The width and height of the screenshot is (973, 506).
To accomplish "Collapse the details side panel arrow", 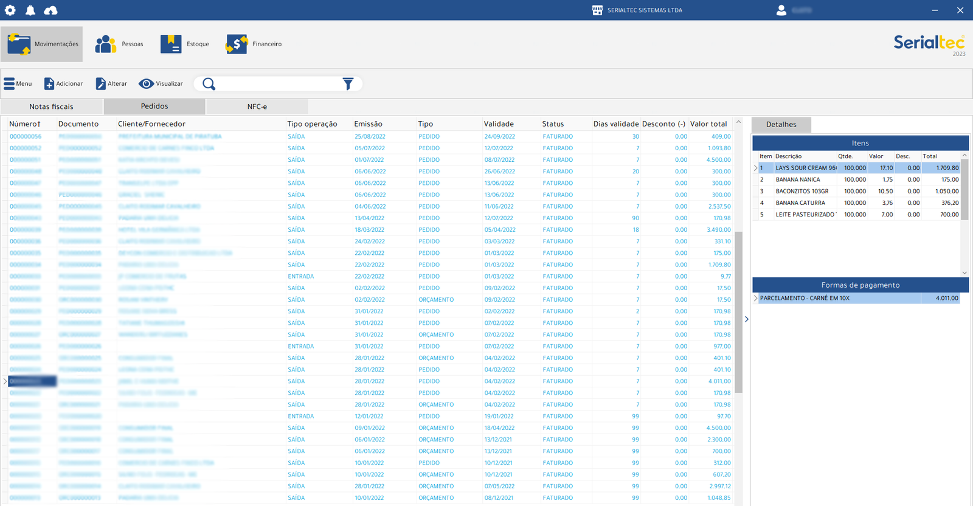I will point(747,319).
